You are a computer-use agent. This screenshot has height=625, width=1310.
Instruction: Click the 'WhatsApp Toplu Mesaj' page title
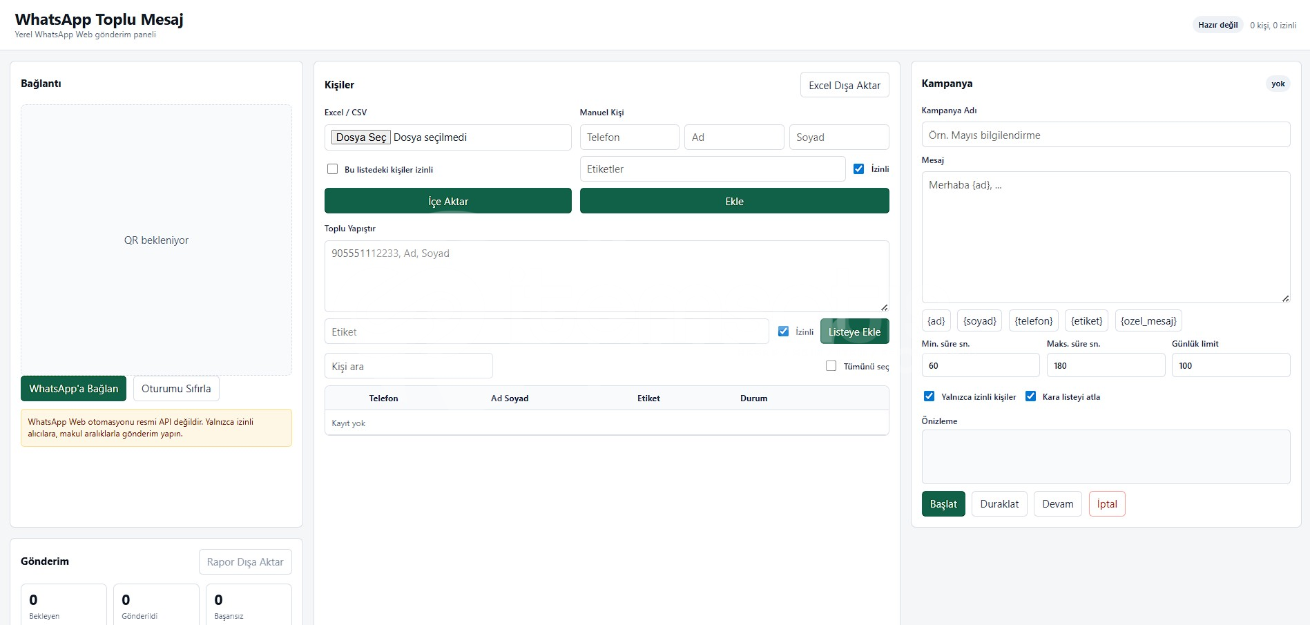point(99,19)
